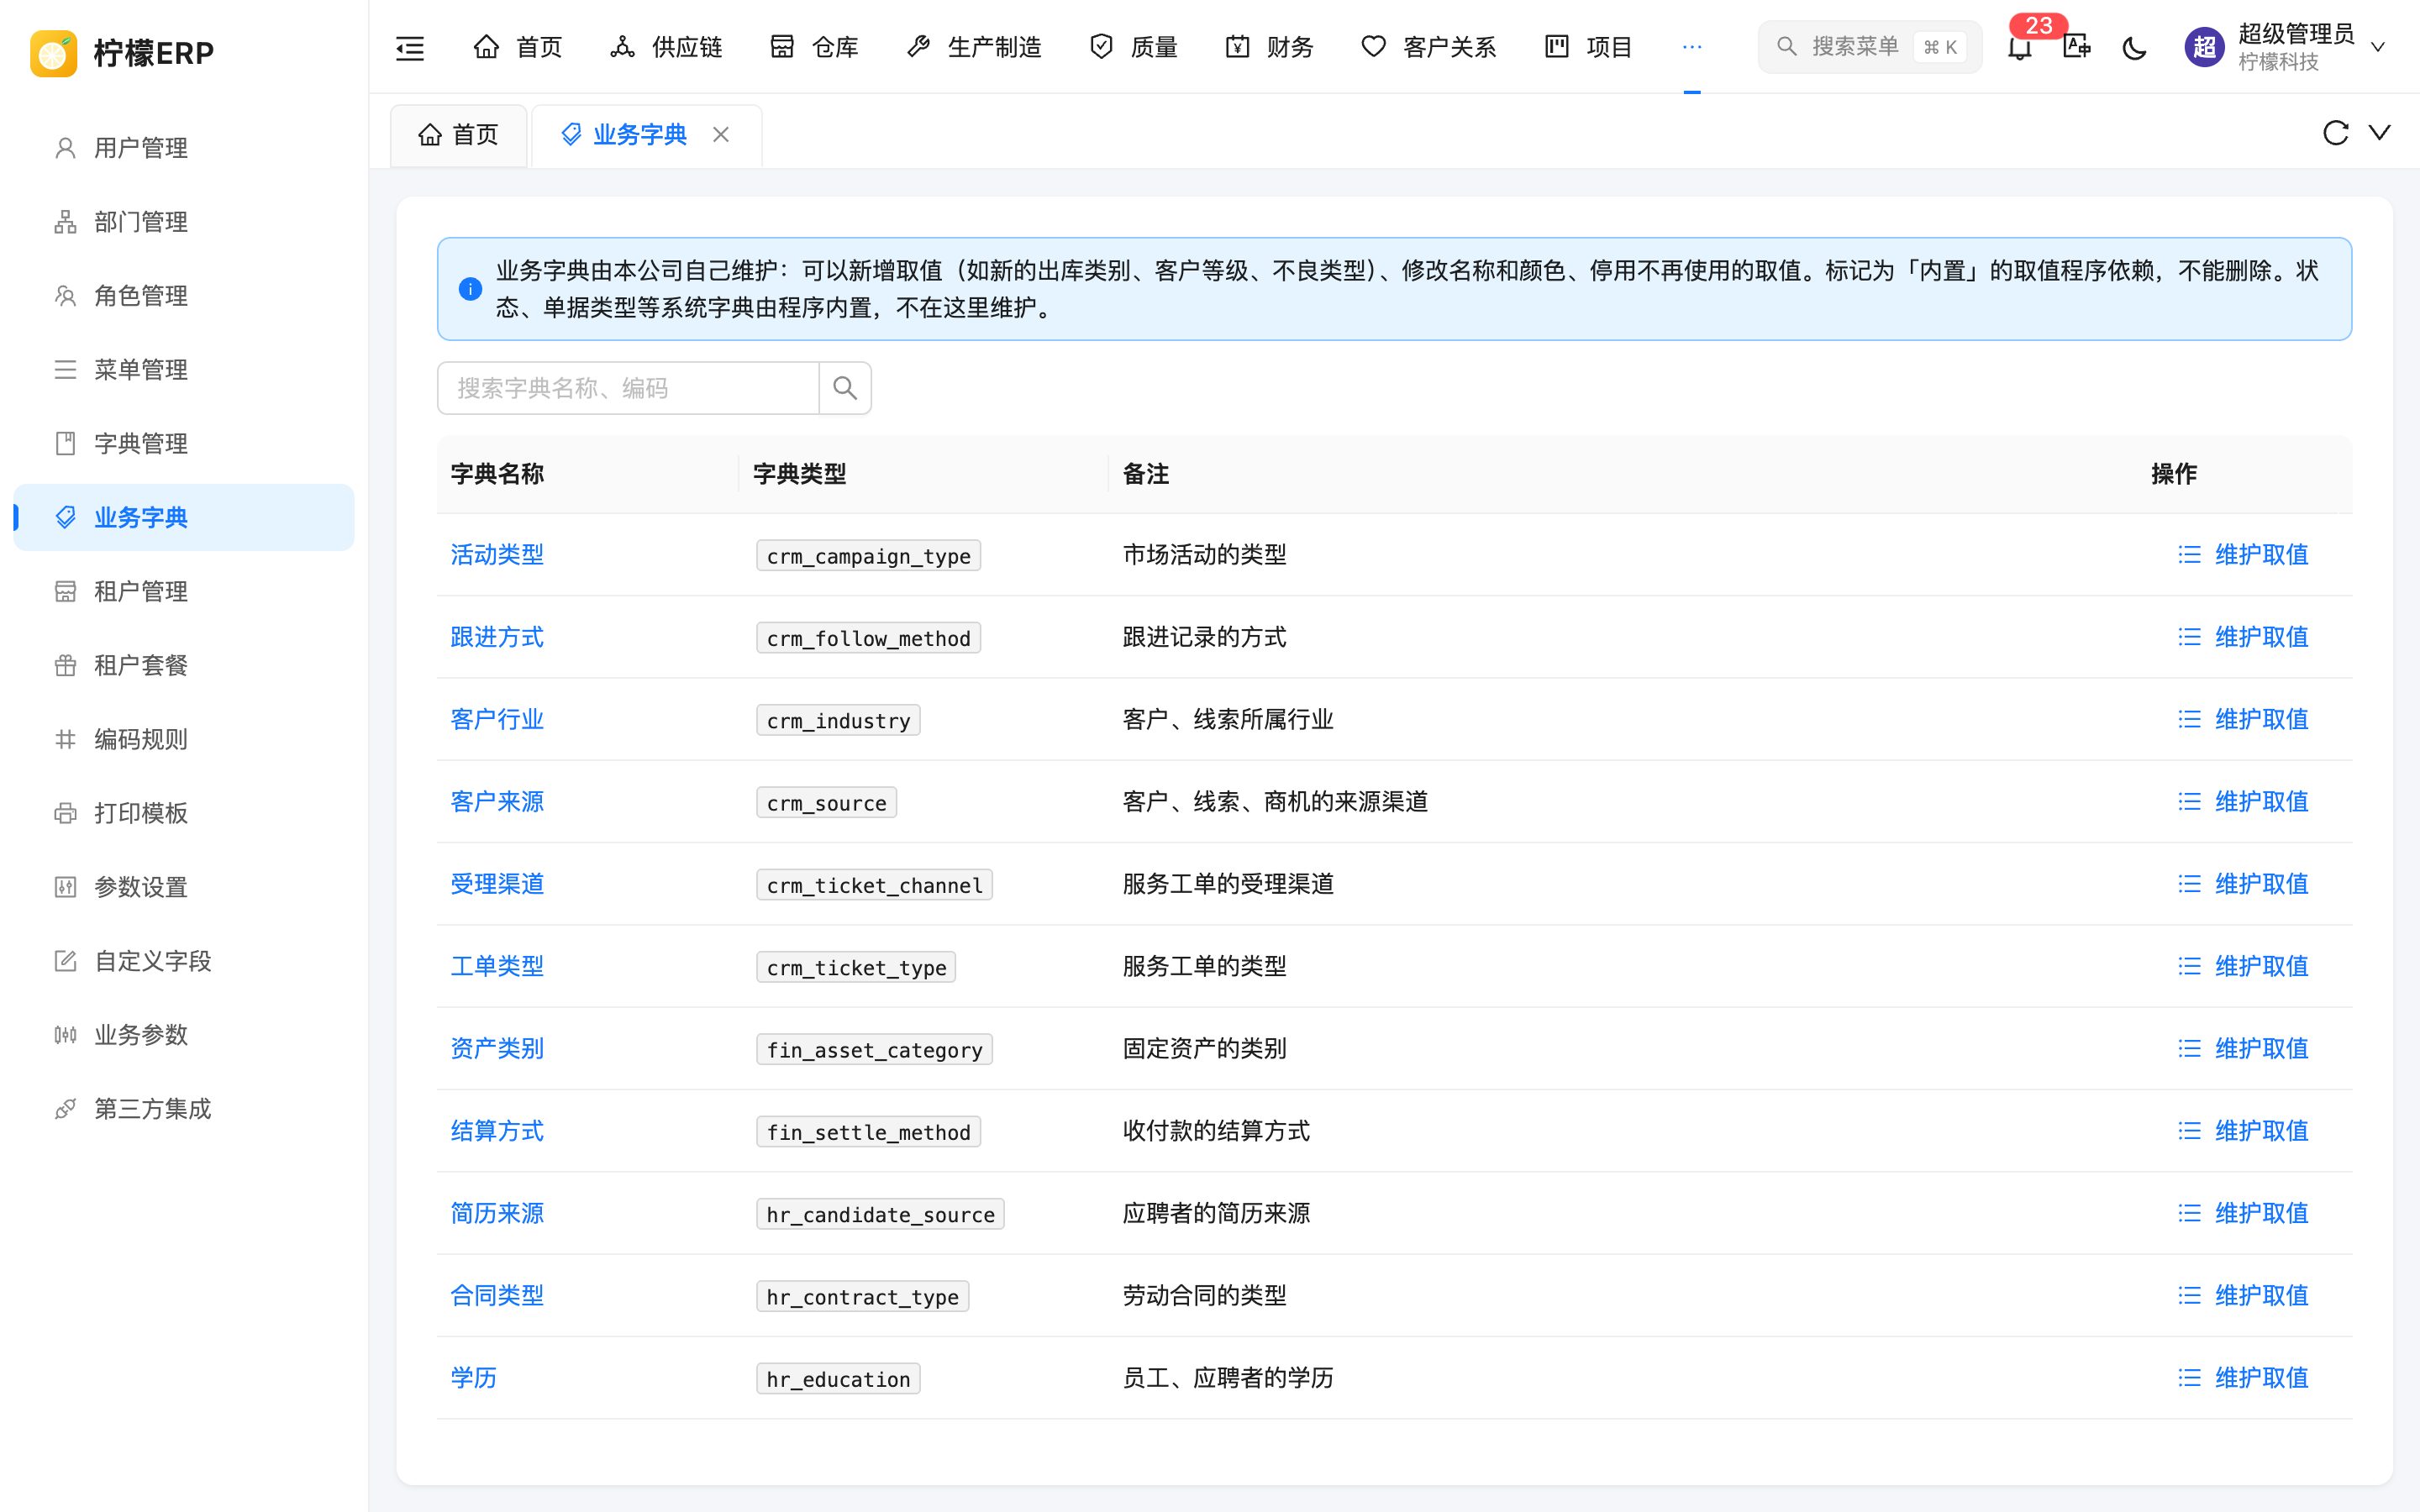Close the 业务字典 tab

[721, 134]
